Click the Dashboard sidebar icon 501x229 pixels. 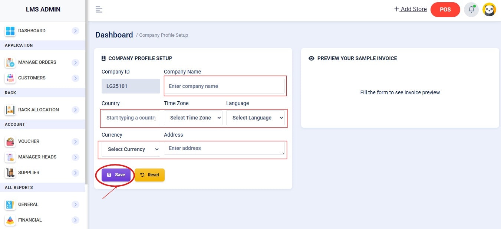click(x=10, y=31)
